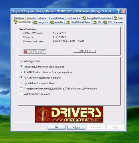The height and width of the screenshot is (143, 139).
Task: Click the Verzióadatok heading
Action: (28, 29)
